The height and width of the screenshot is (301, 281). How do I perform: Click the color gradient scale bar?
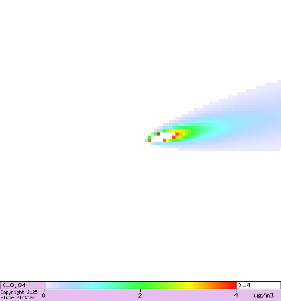[x=141, y=285]
